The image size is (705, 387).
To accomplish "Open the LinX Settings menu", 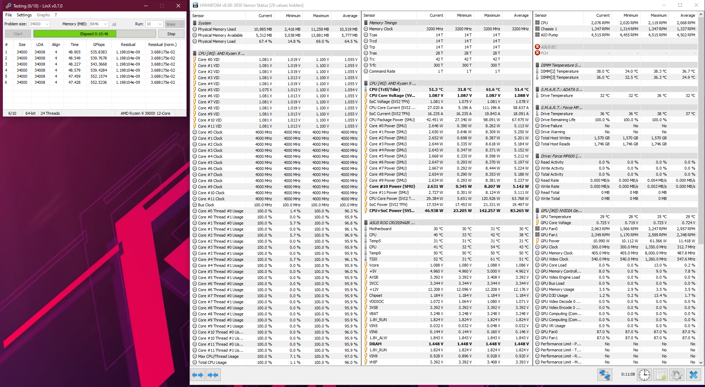I will (x=24, y=15).
